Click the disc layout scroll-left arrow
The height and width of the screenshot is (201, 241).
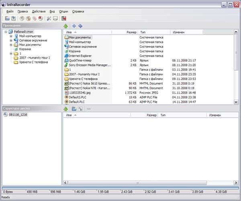65,183
